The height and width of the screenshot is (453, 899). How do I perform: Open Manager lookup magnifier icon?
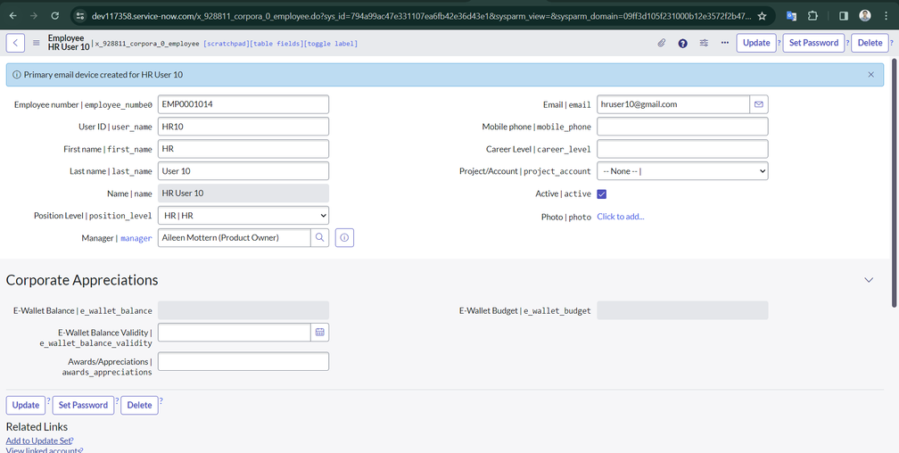tap(320, 237)
